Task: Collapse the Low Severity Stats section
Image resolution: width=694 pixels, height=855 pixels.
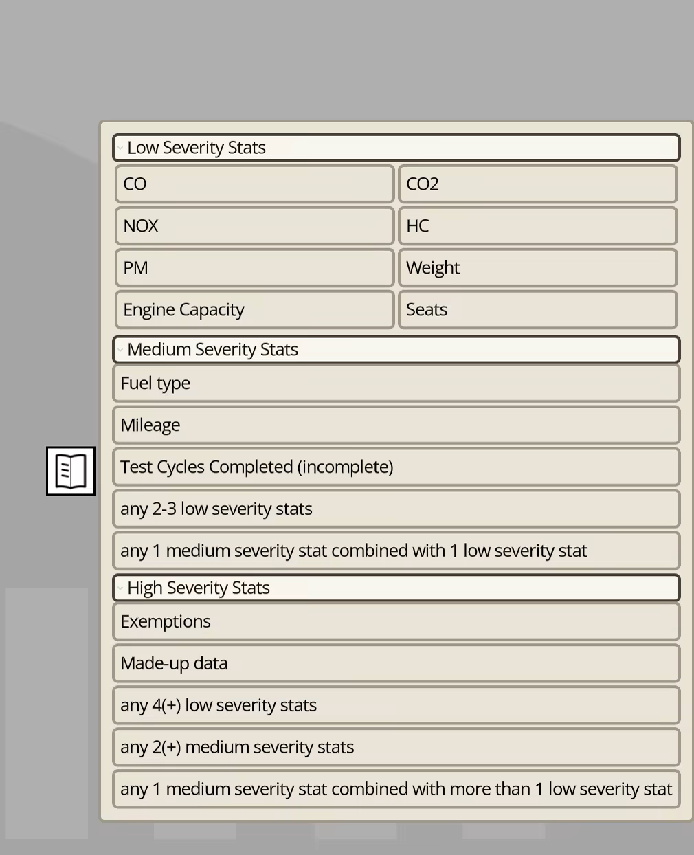Action: 120,148
